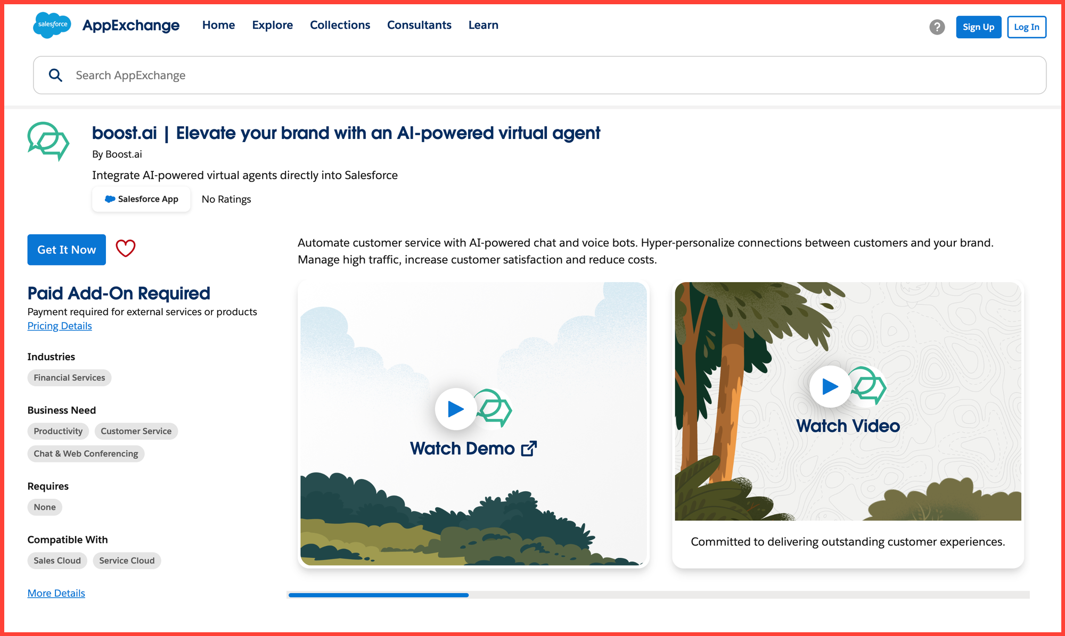Navigate to the Consultants menu item
This screenshot has height=636, width=1065.
click(419, 25)
